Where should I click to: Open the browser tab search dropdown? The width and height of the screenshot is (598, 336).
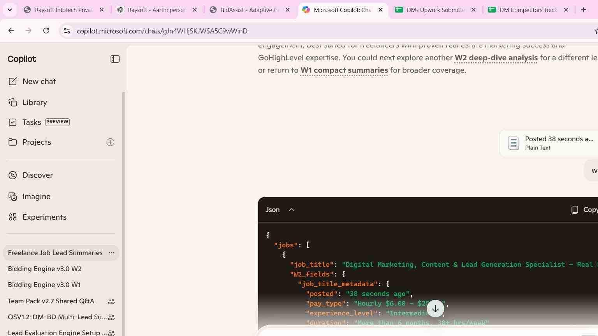pyautogui.click(x=10, y=10)
